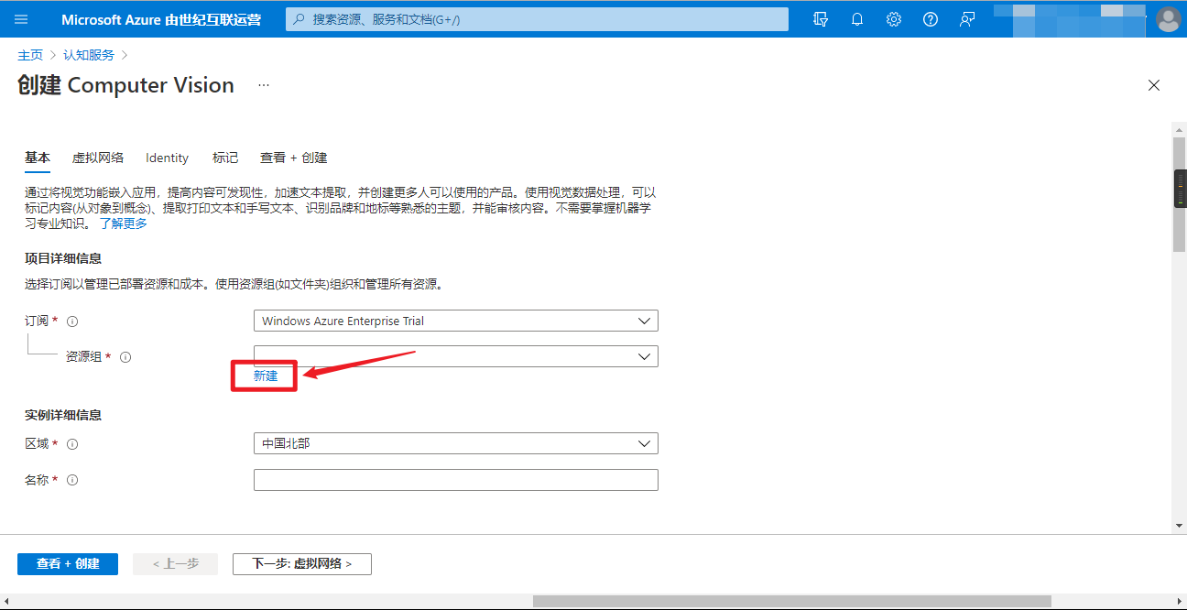Open portal settings gear
Screen dimensions: 1187x610
(894, 19)
